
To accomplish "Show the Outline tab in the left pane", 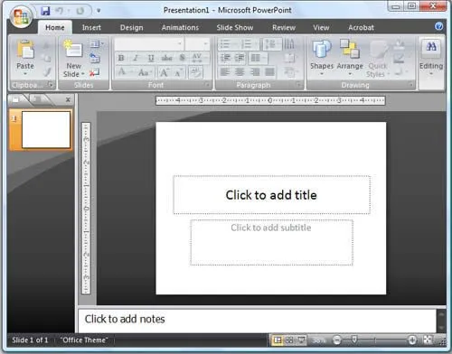I will [x=36, y=99].
